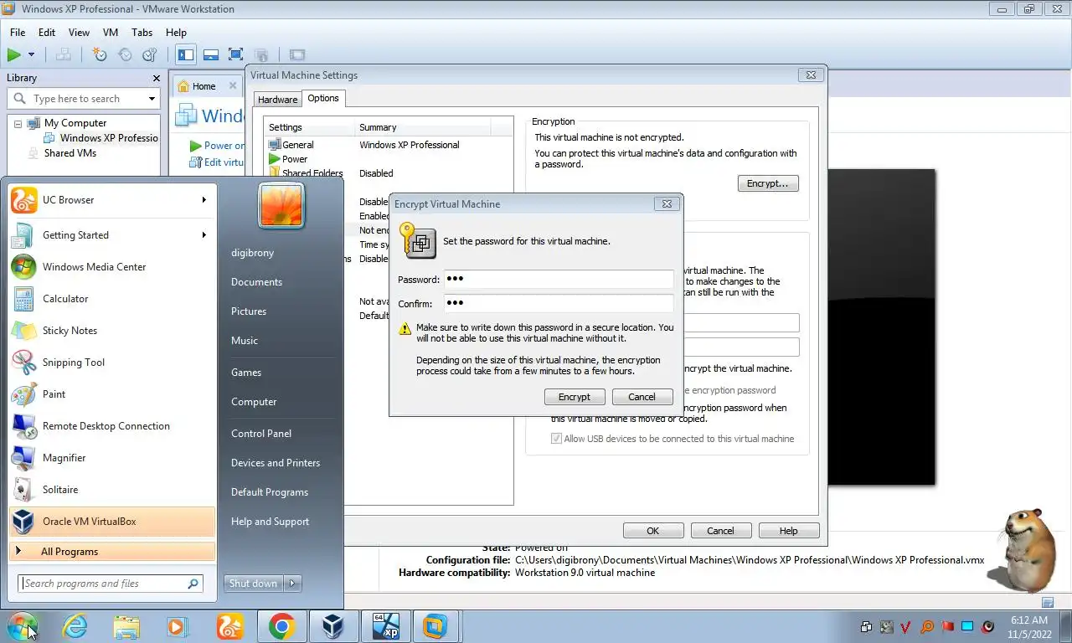This screenshot has height=643, width=1072.
Task: Select Windows XP Professional in Library tree
Action: tap(109, 138)
